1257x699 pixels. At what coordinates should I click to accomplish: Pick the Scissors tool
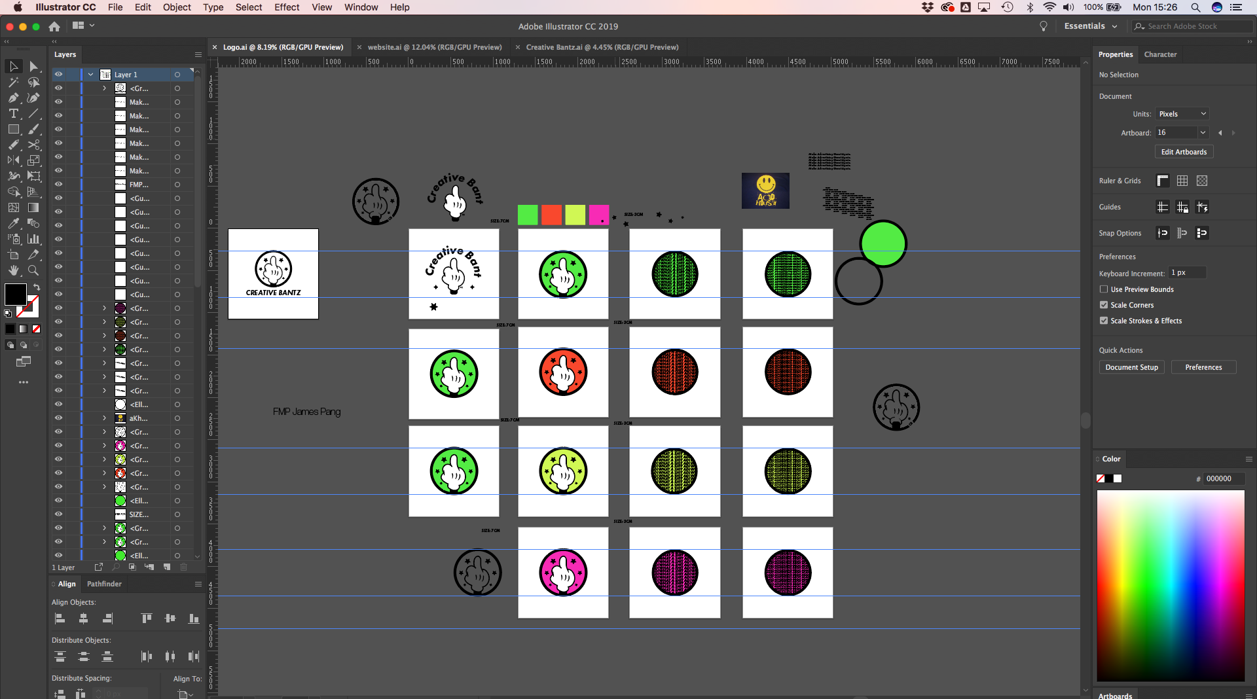coord(33,145)
